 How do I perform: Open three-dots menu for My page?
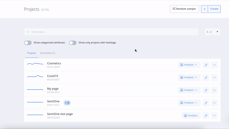coord(214,90)
